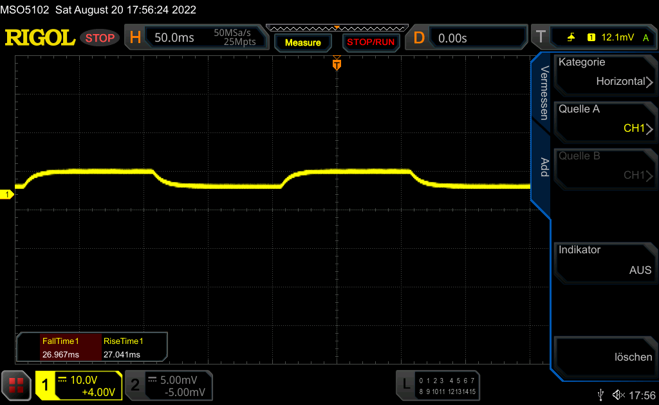The image size is (659, 405).
Task: Click the trigger auto mode A indicator
Action: 645,38
